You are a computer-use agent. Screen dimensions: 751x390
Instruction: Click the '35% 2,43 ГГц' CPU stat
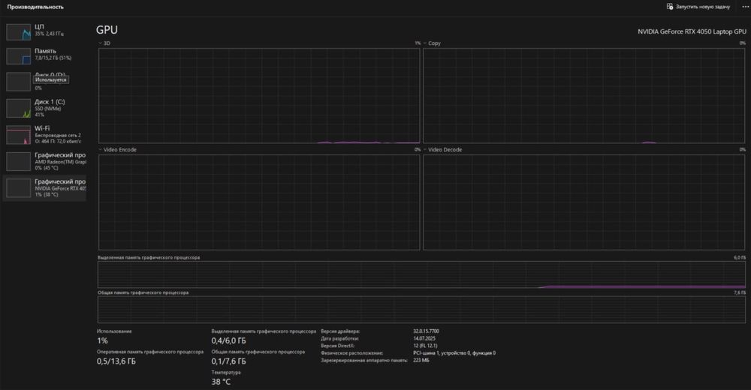tap(49, 34)
